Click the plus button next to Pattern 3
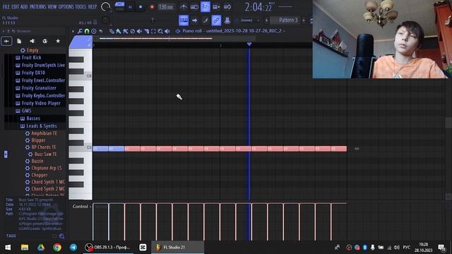This screenshot has width=452, height=254. (x=303, y=20)
